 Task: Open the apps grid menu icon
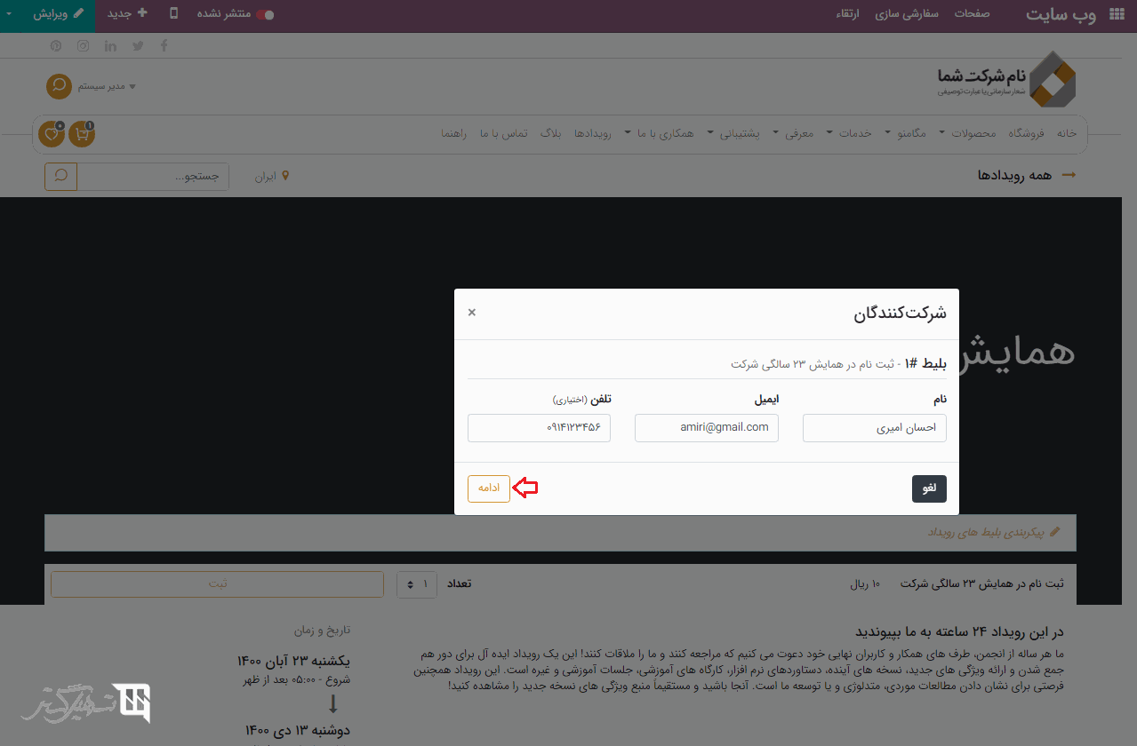(1116, 15)
